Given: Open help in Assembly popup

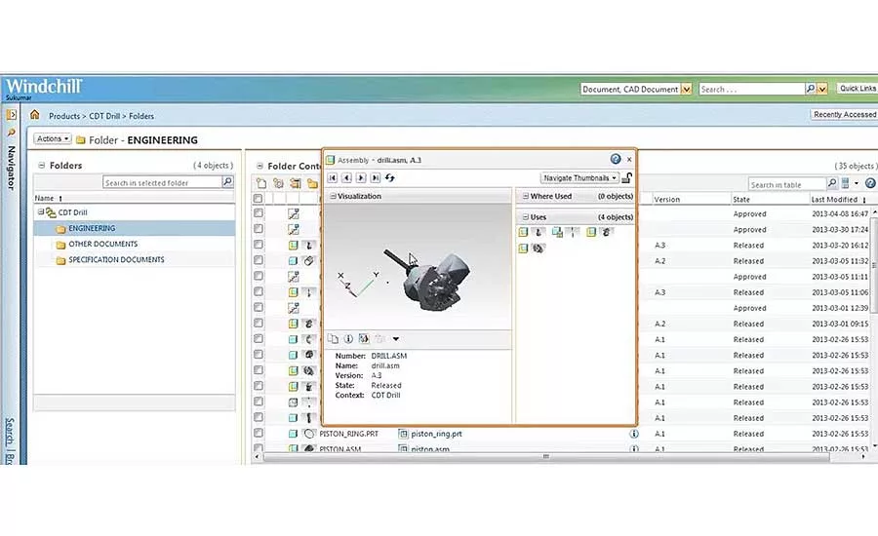Looking at the screenshot, I should (x=616, y=159).
